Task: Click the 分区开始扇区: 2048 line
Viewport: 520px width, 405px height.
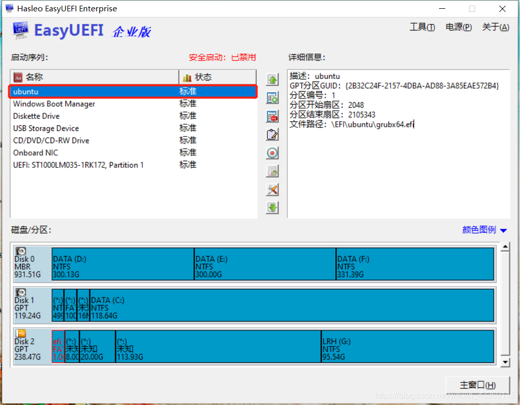Action: point(327,105)
